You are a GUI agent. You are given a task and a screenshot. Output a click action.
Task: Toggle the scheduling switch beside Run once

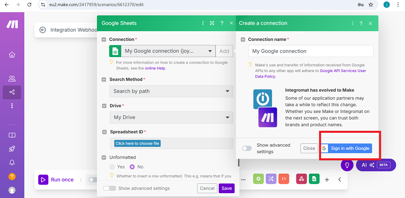click(x=92, y=180)
